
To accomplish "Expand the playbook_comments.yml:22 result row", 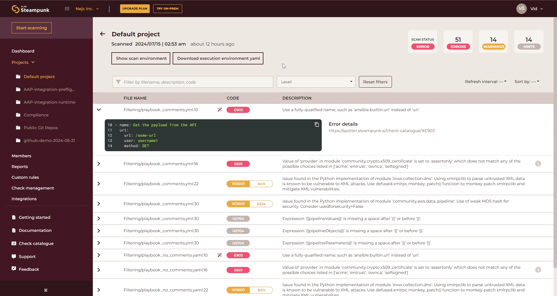I will coord(99,184).
